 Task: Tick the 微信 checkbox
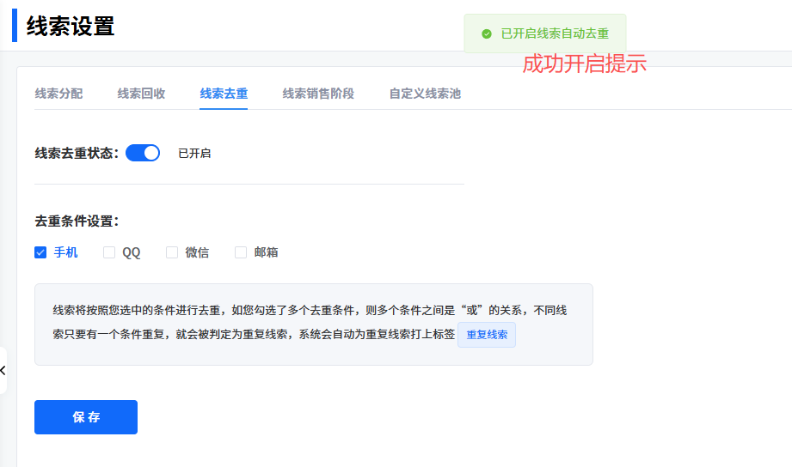point(172,252)
